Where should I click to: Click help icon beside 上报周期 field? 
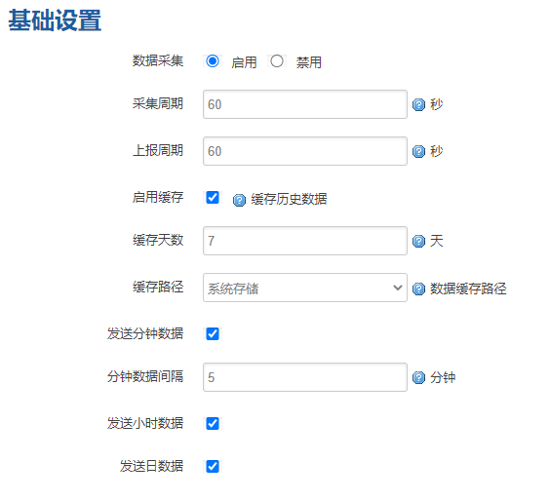tap(418, 151)
